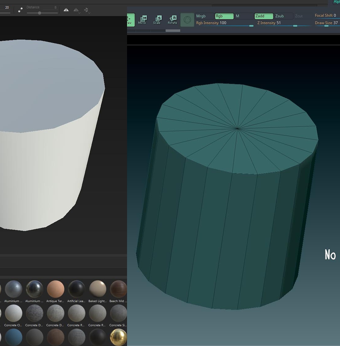
Task: Select the blue material sphere in bottom row
Action: [14, 337]
